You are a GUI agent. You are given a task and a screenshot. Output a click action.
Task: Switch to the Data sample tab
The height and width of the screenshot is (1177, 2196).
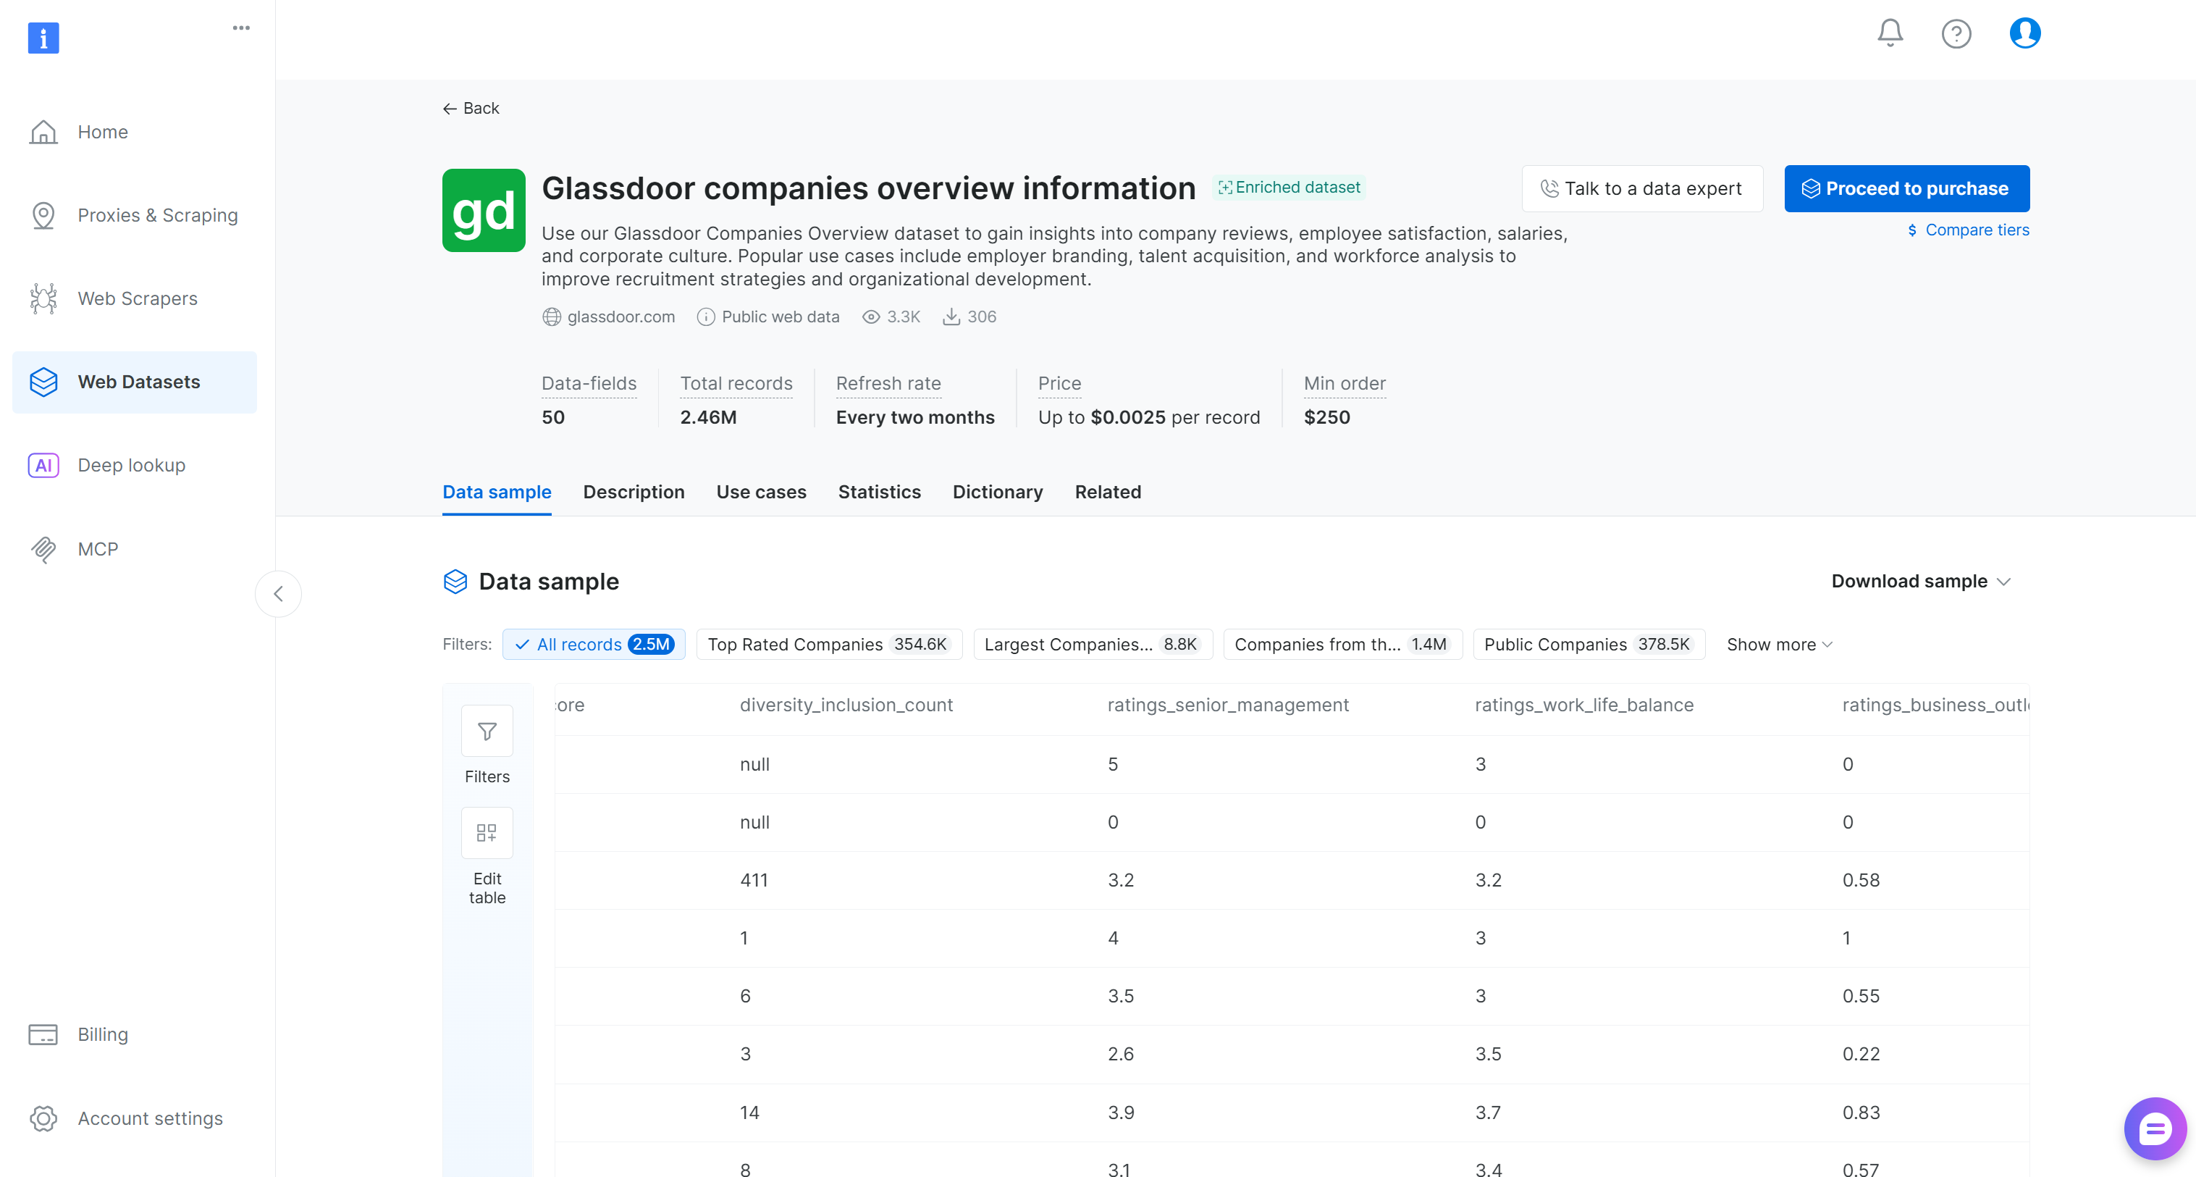pos(496,492)
